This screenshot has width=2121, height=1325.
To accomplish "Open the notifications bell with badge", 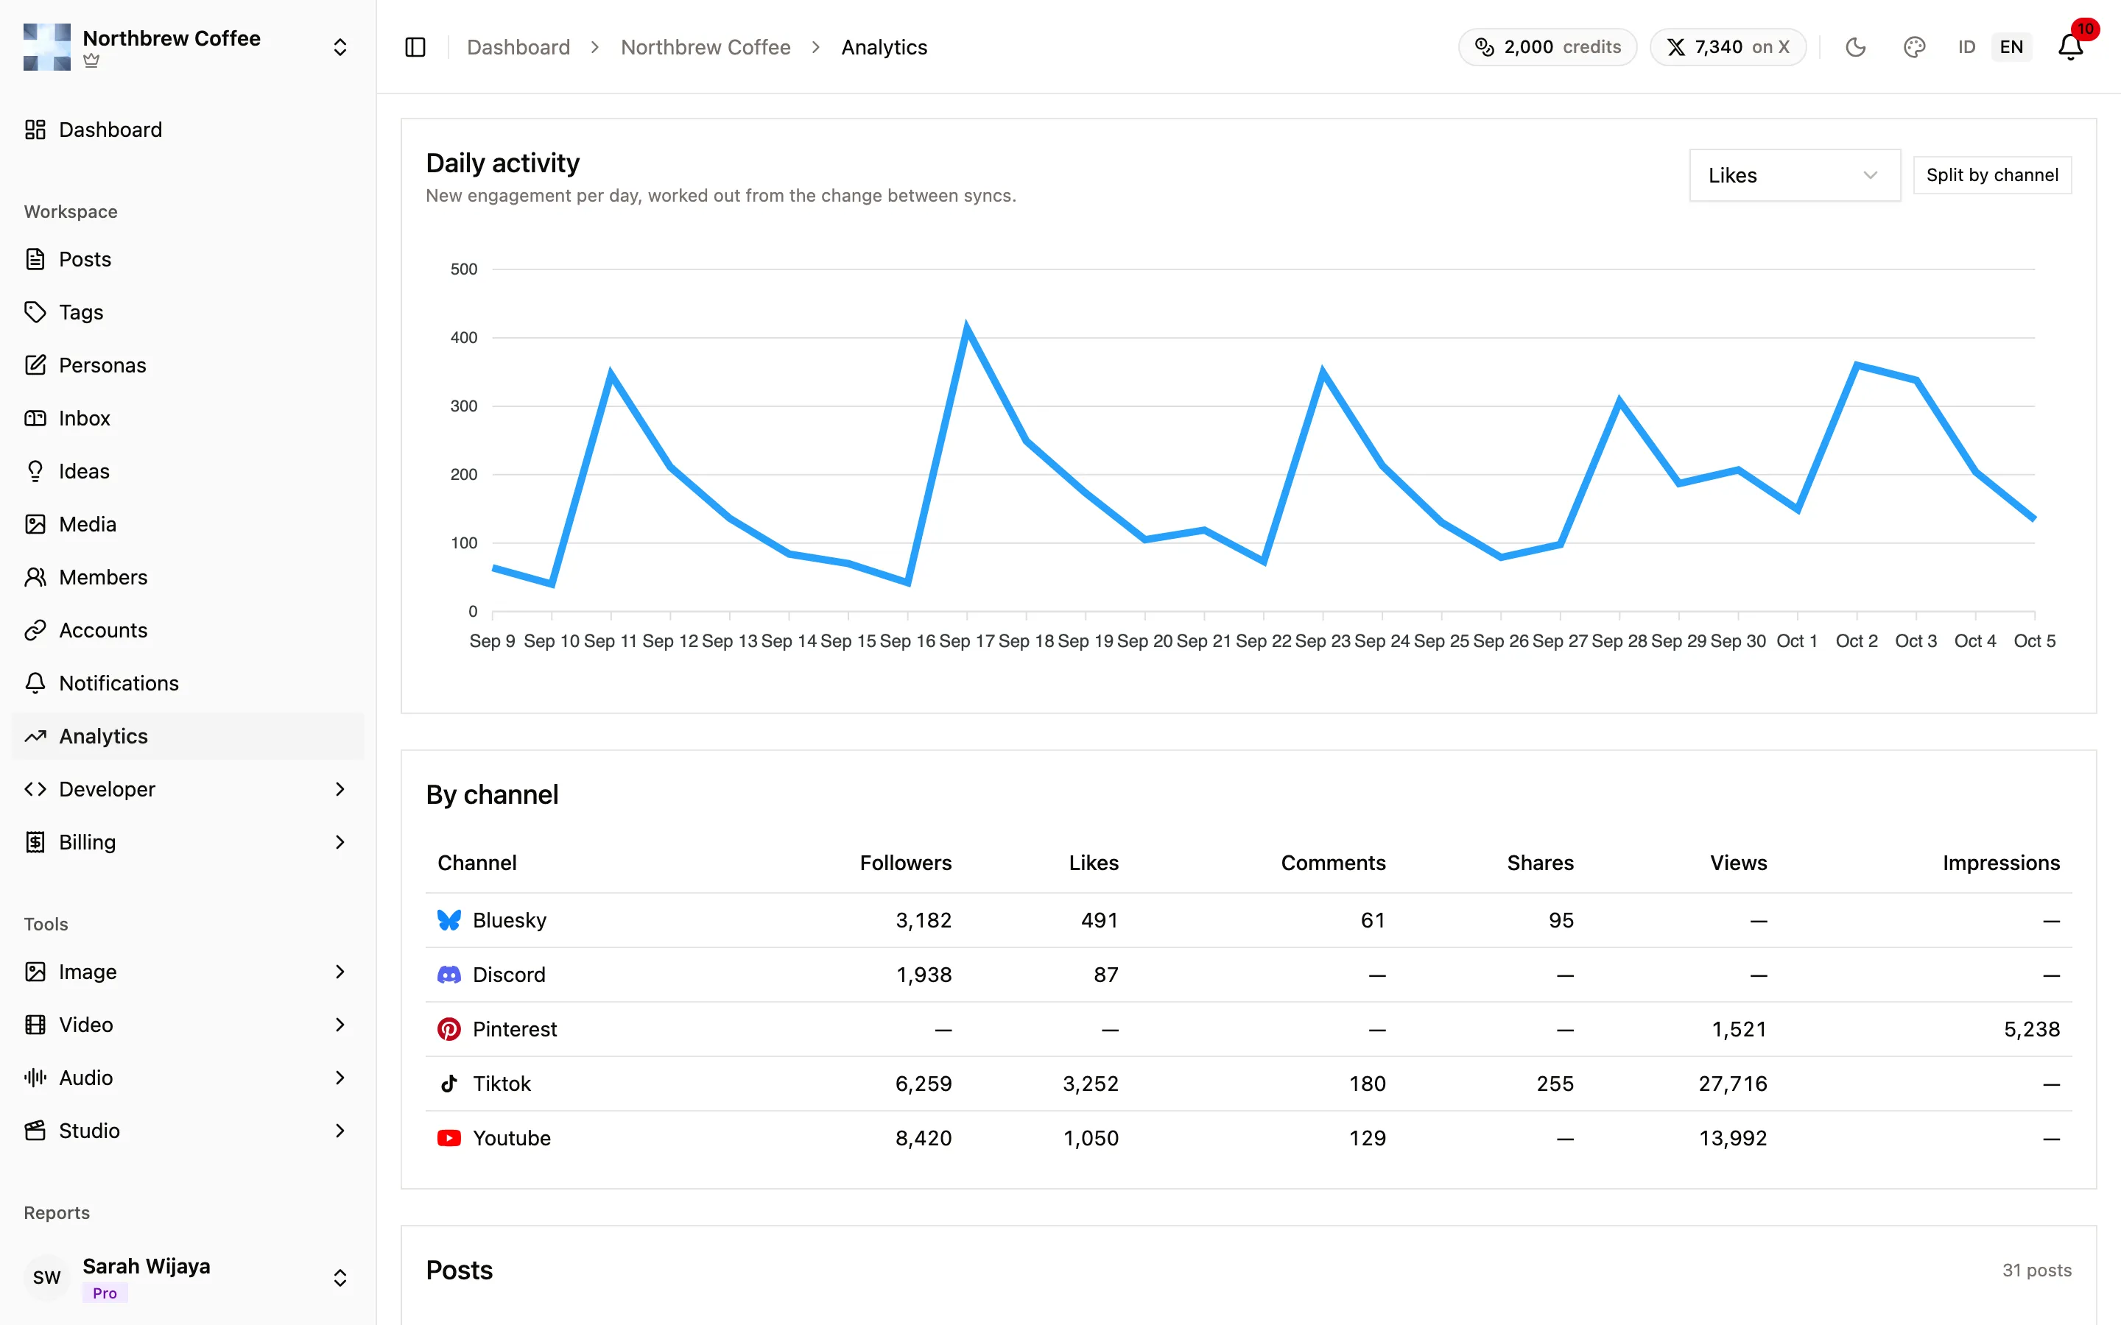I will 2072,46.
